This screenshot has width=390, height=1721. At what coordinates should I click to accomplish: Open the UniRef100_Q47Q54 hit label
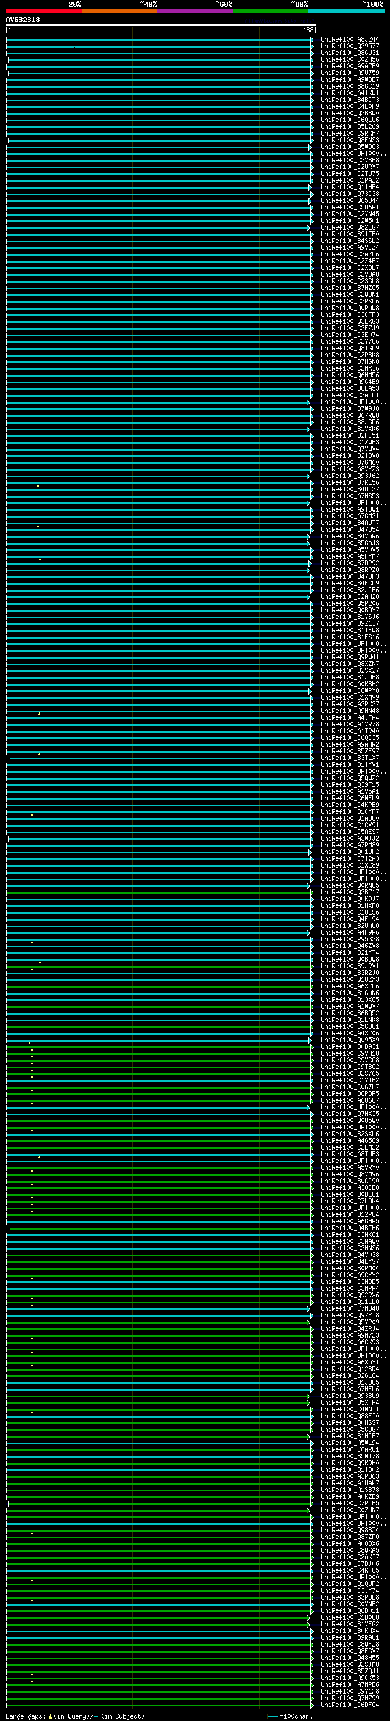(349, 530)
